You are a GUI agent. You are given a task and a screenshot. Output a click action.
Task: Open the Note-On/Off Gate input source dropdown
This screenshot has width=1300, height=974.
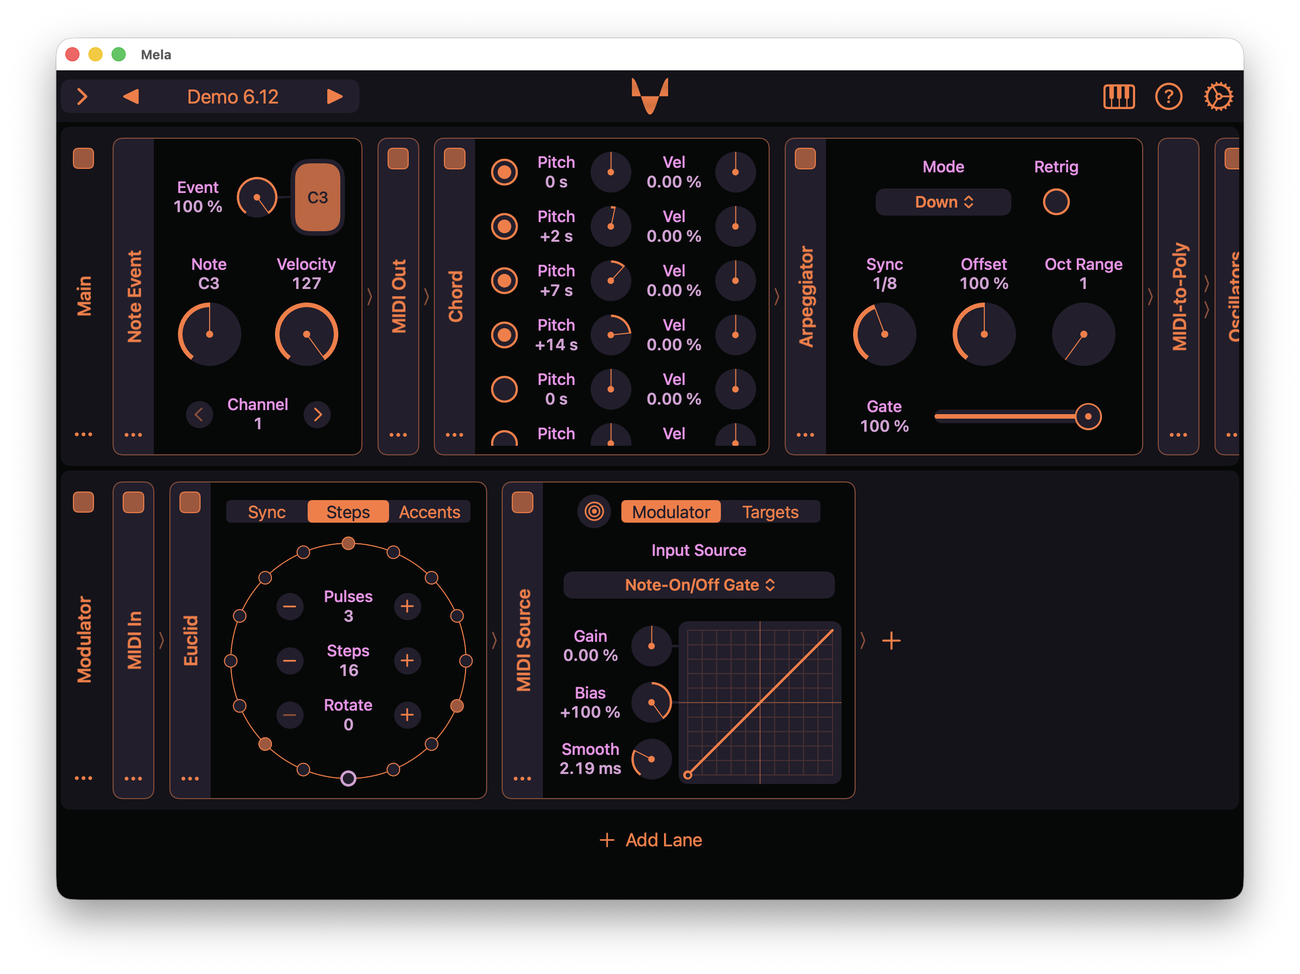pos(699,585)
